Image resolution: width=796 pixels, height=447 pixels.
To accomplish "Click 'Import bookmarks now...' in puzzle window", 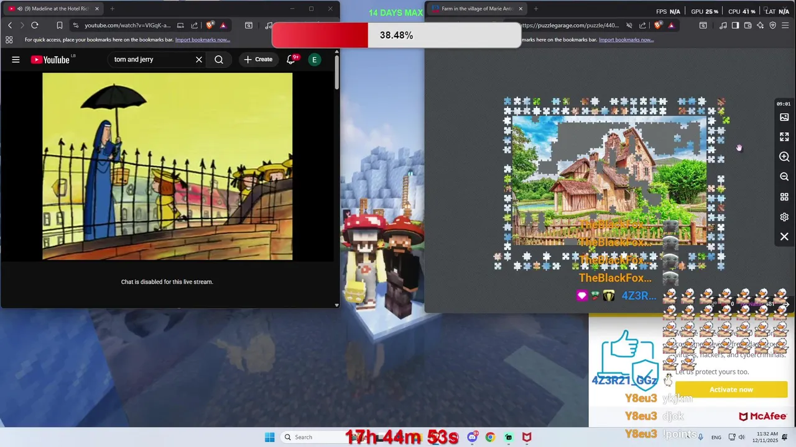I will pos(626,40).
